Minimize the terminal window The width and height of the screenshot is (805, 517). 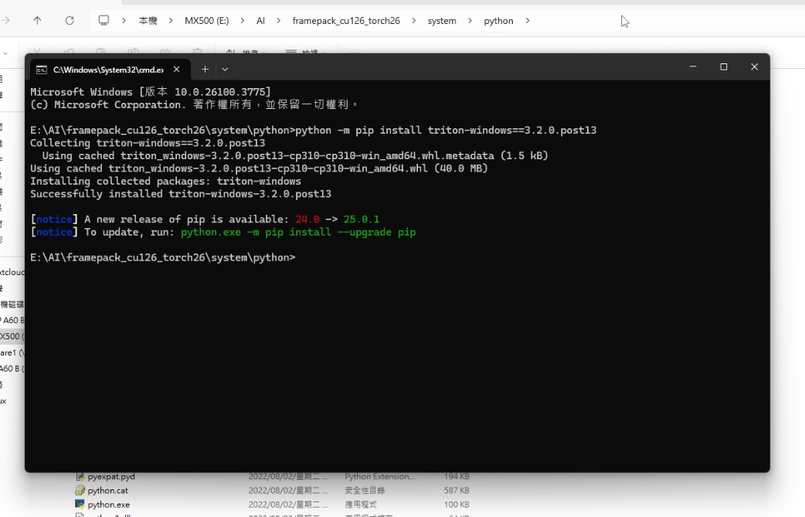tap(693, 66)
